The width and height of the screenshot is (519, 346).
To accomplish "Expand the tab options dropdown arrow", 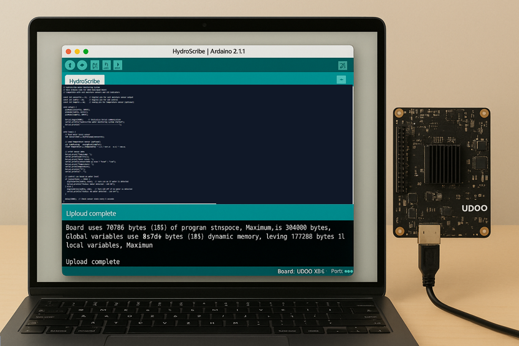I will (341, 80).
